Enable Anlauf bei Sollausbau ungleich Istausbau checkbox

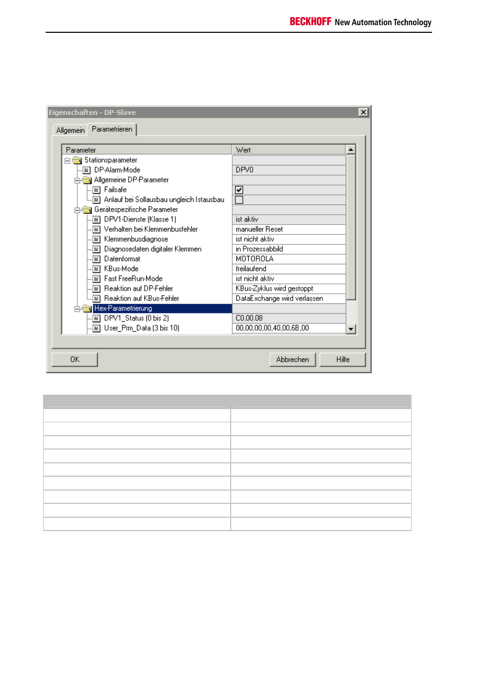point(239,200)
